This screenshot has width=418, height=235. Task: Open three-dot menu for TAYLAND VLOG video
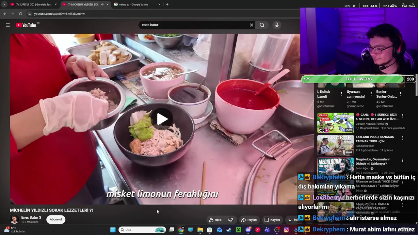click(403, 138)
